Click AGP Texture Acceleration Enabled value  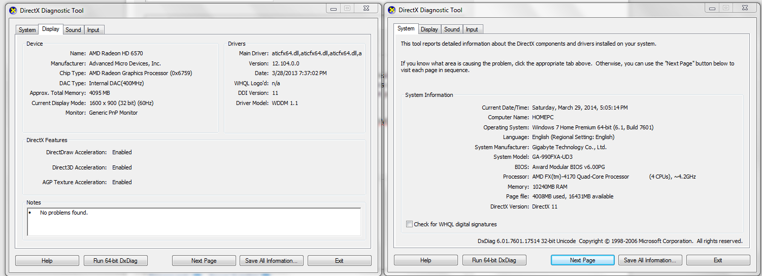tap(122, 182)
